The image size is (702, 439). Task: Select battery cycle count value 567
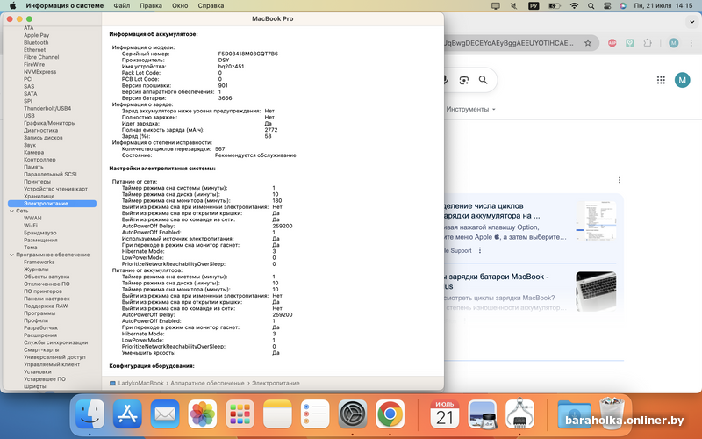pos(220,148)
